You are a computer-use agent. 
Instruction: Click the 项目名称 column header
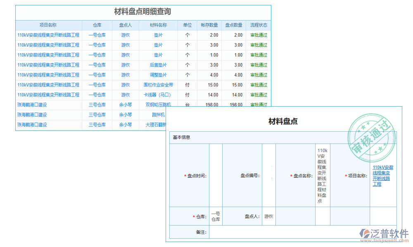tap(48, 25)
